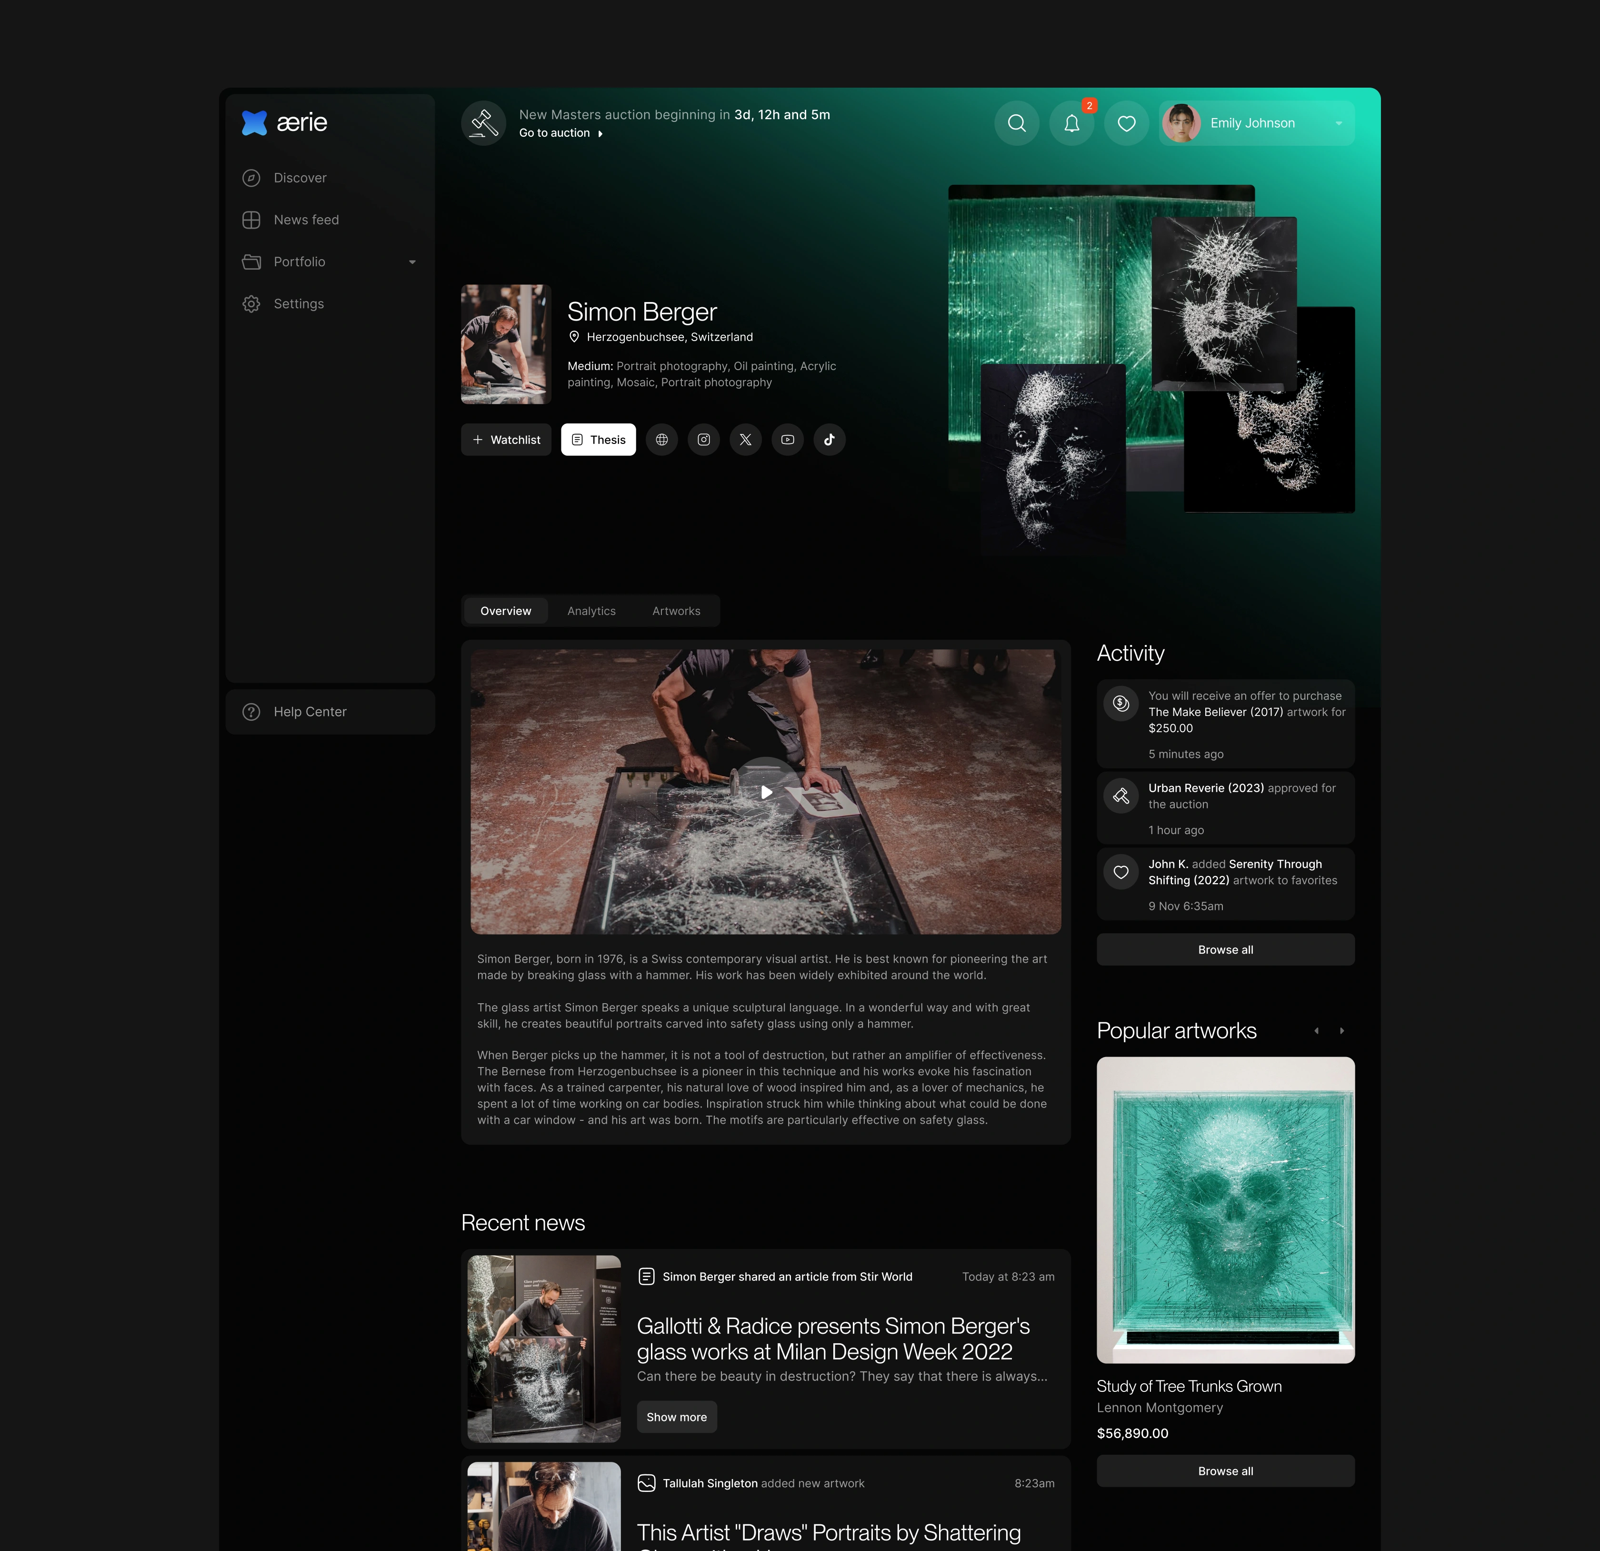
Task: Open Study of Tree Trunks Grown title
Action: pos(1190,1386)
